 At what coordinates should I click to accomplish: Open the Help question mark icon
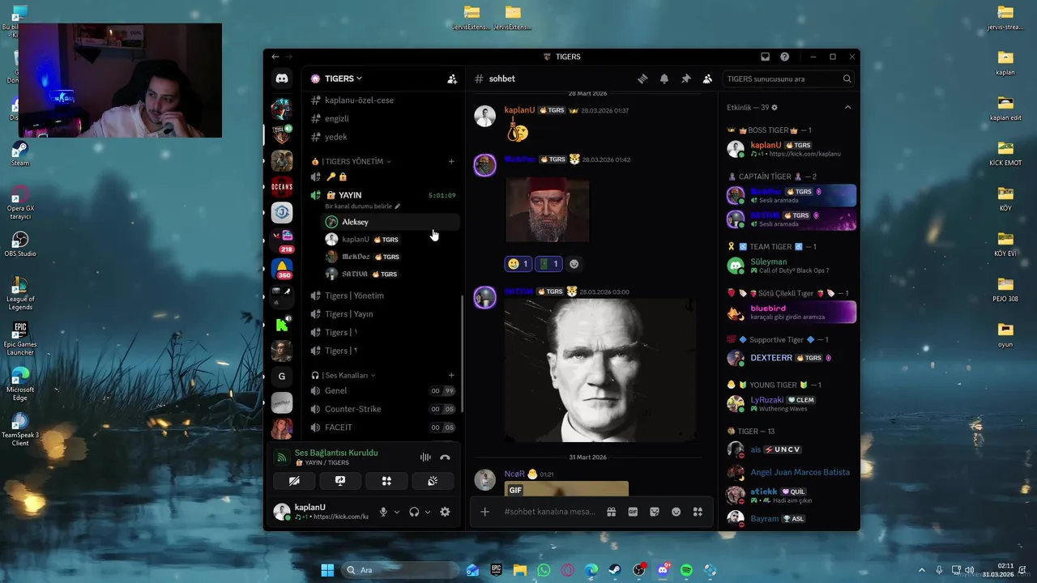click(x=785, y=57)
